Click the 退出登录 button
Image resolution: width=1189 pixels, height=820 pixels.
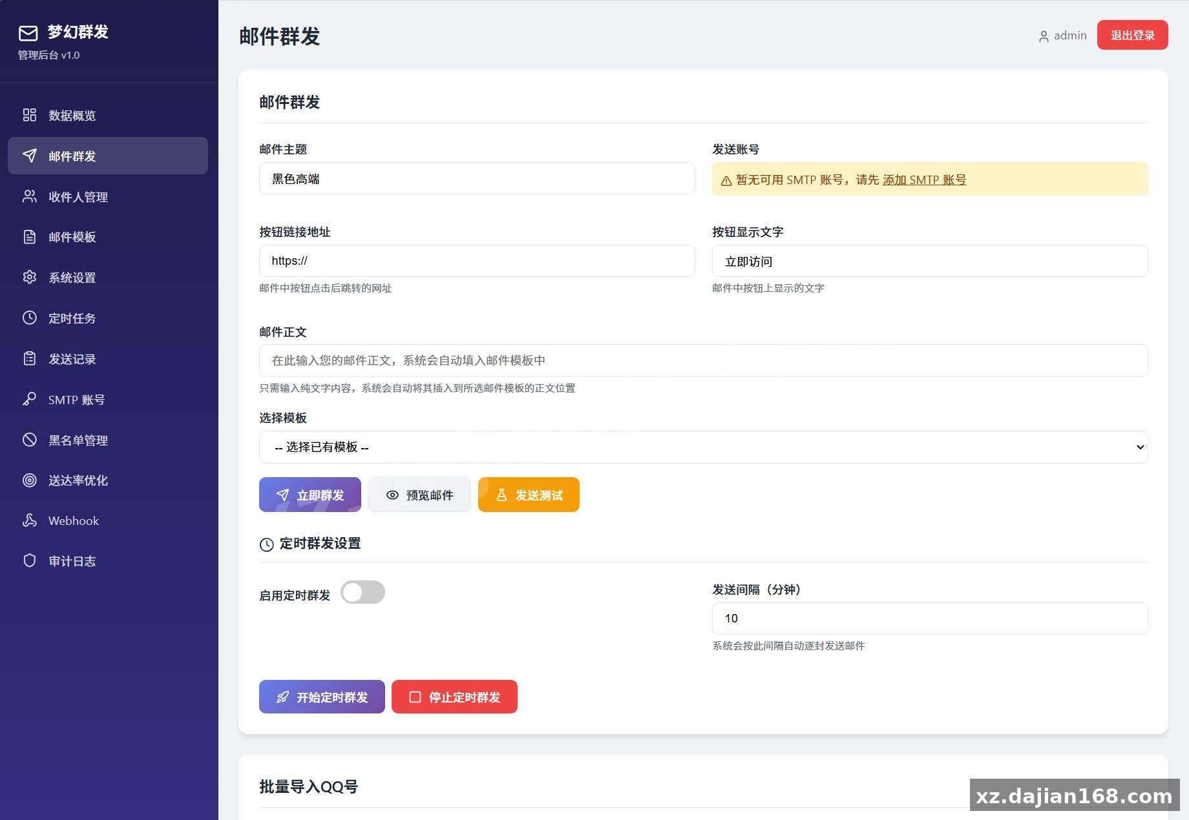click(x=1132, y=35)
